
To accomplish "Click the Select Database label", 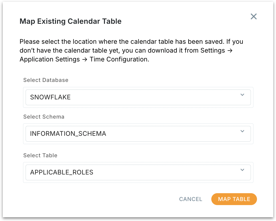I will click(46, 80).
